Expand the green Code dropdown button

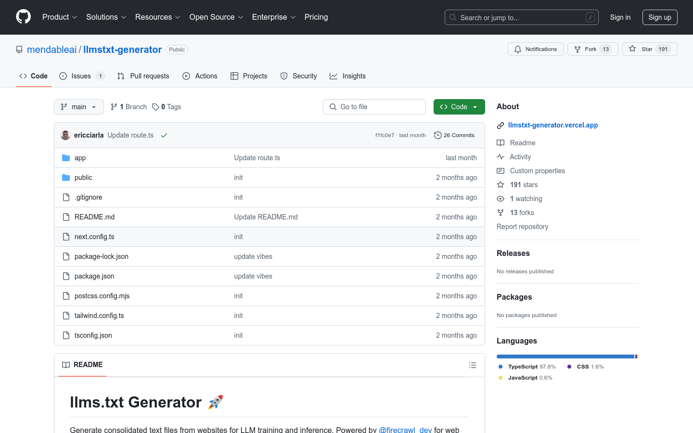coord(459,107)
